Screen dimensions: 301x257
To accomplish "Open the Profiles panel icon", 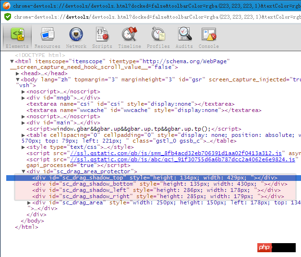I will click(x=158, y=34).
